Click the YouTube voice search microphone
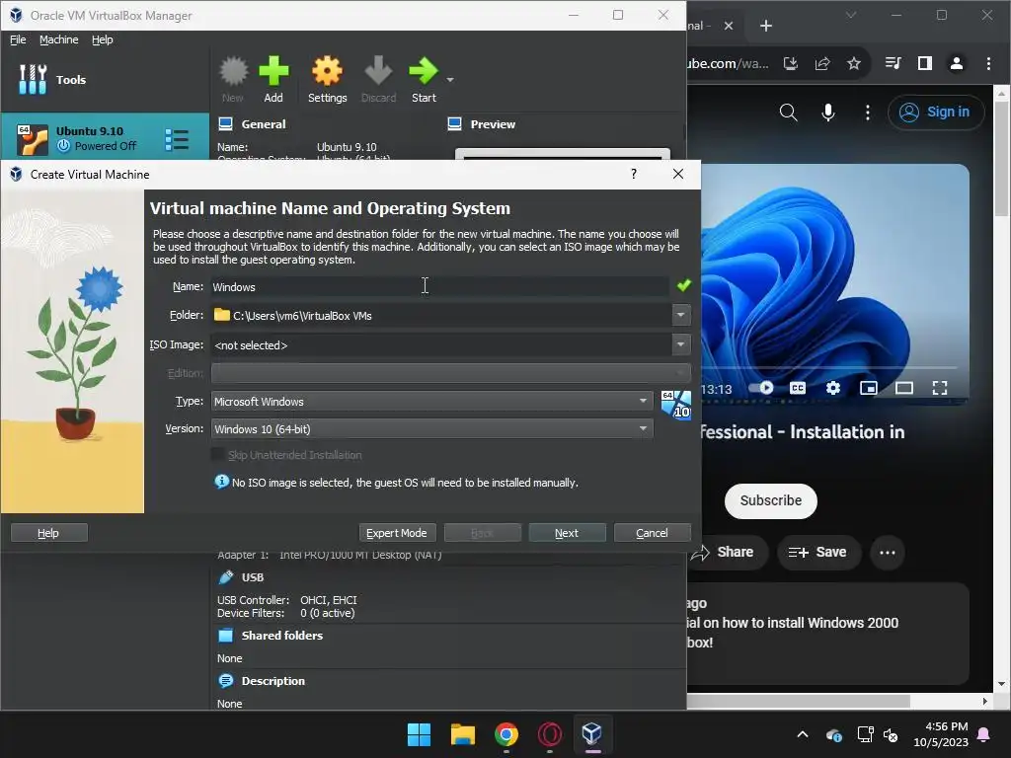Viewport: 1011px width, 758px height. (x=828, y=113)
